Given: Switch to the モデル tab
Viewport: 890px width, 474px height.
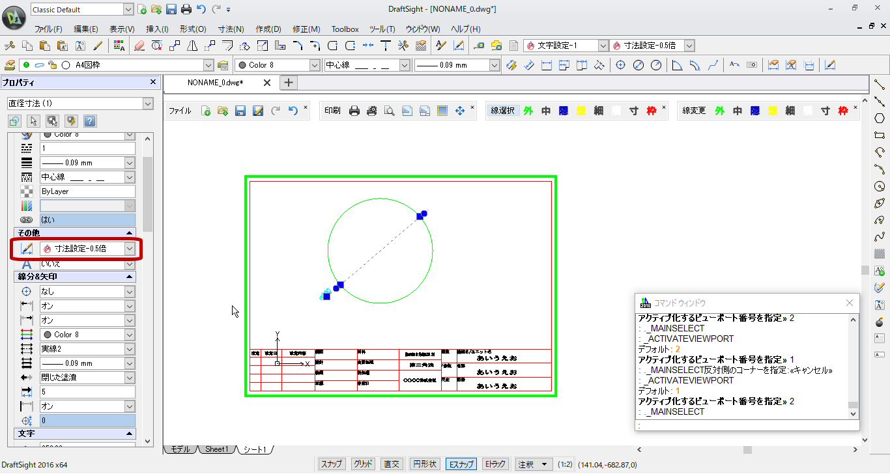Looking at the screenshot, I should (x=180, y=449).
